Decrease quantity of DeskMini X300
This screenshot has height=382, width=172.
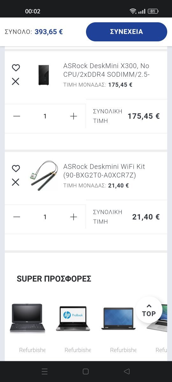(17, 116)
